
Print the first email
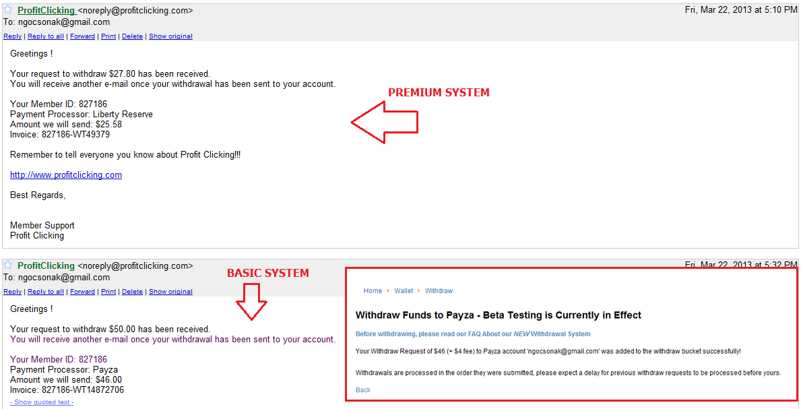point(108,36)
